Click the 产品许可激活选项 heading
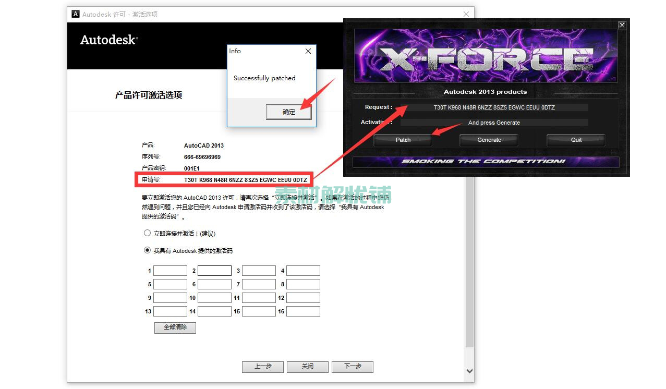 149,95
